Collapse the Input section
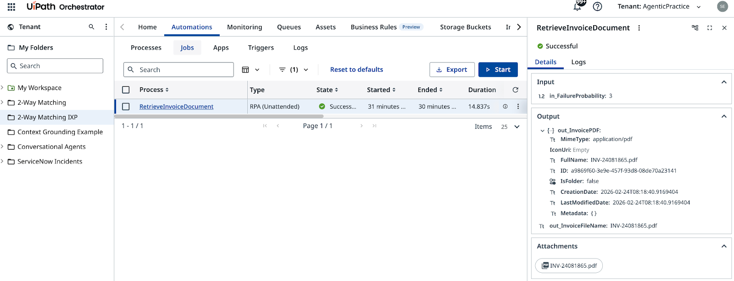734x281 pixels. click(x=724, y=82)
